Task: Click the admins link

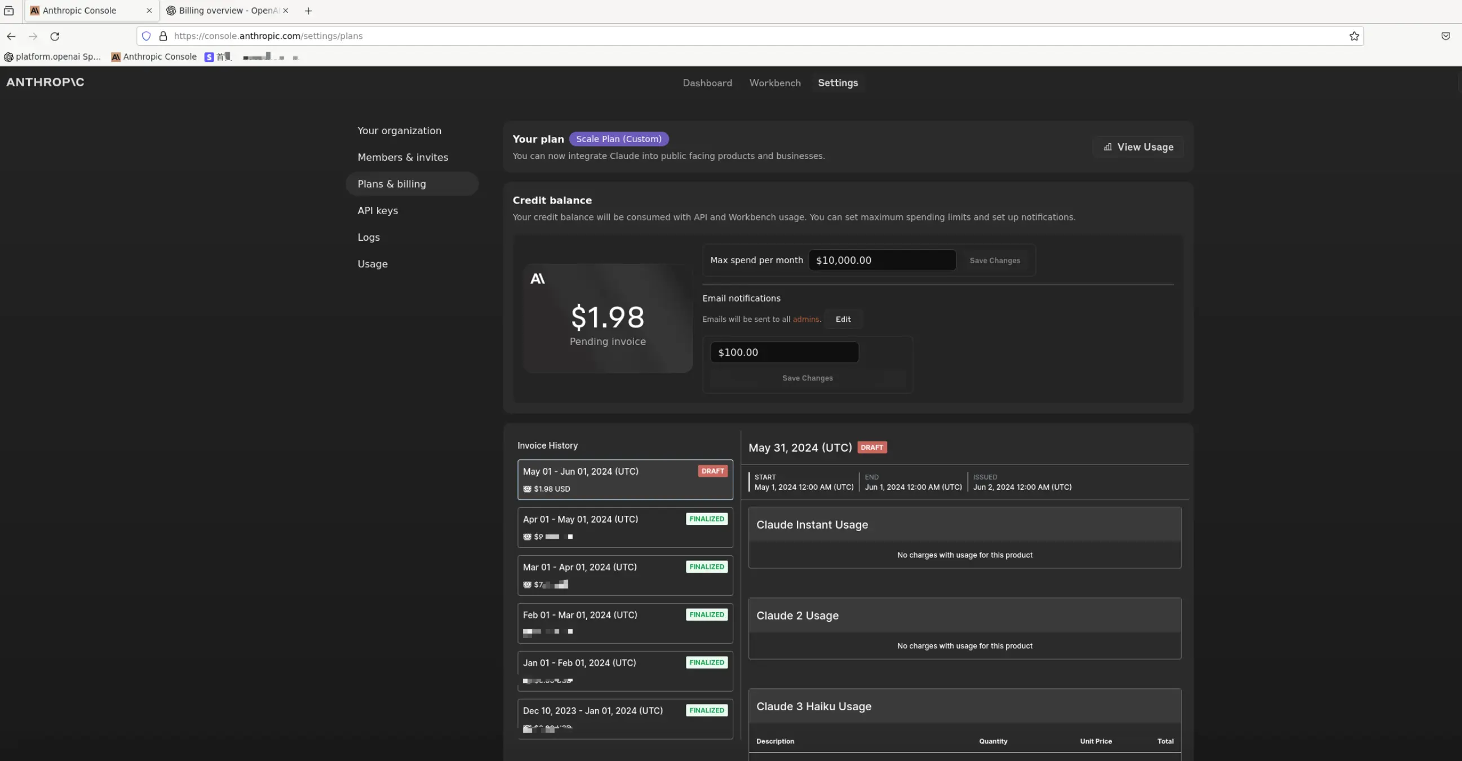Action: (805, 320)
